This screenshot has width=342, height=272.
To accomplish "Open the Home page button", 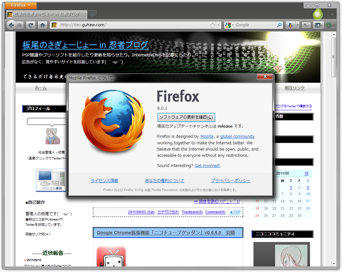I will click(43, 25).
